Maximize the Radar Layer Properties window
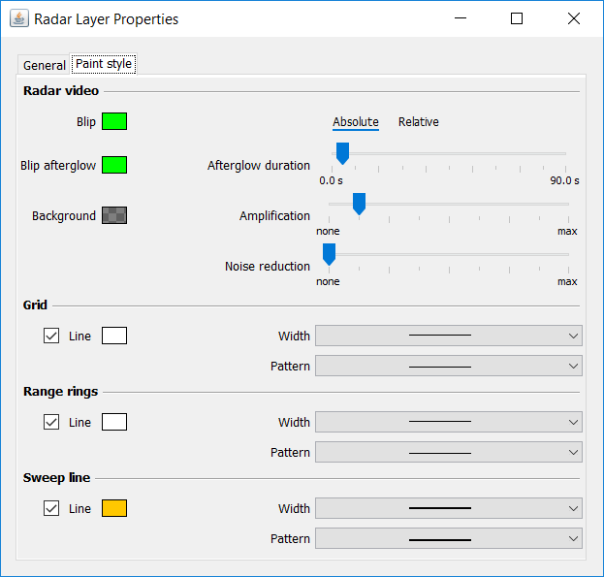Image resolution: width=604 pixels, height=577 pixels. pos(517,18)
